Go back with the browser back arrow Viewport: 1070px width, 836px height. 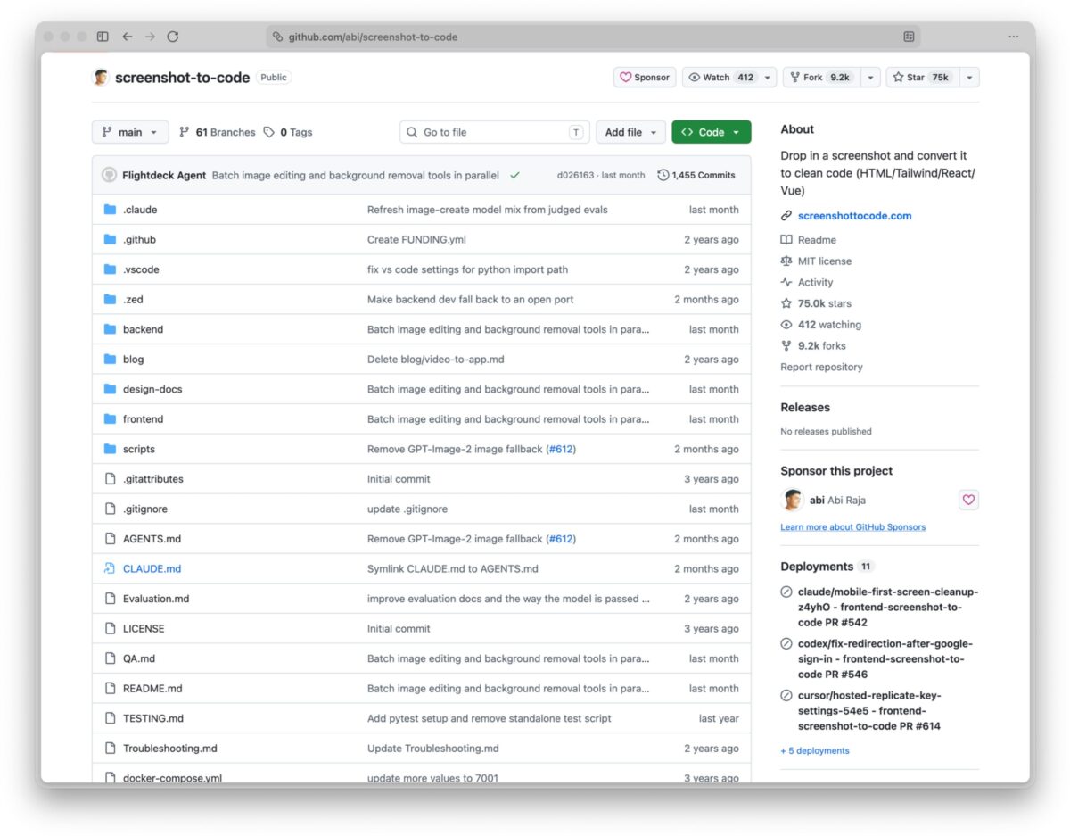pyautogui.click(x=128, y=37)
